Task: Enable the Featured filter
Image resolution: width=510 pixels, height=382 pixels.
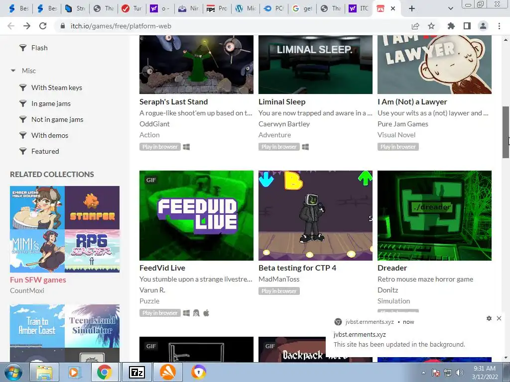Action: (45, 151)
